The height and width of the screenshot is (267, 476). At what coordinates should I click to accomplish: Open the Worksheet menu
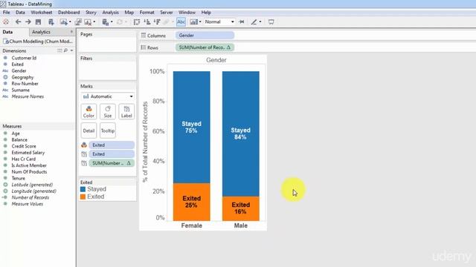pyautogui.click(x=42, y=13)
